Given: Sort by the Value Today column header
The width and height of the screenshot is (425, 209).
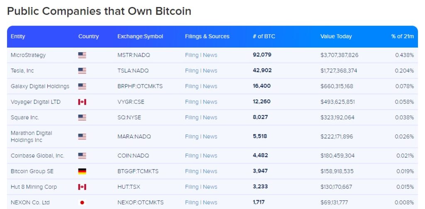Looking at the screenshot, I should [x=336, y=36].
